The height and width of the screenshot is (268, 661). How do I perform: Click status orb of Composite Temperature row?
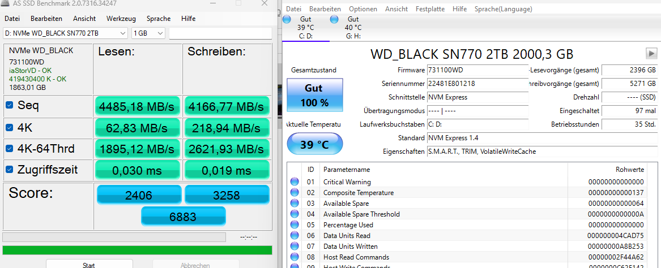point(294,193)
